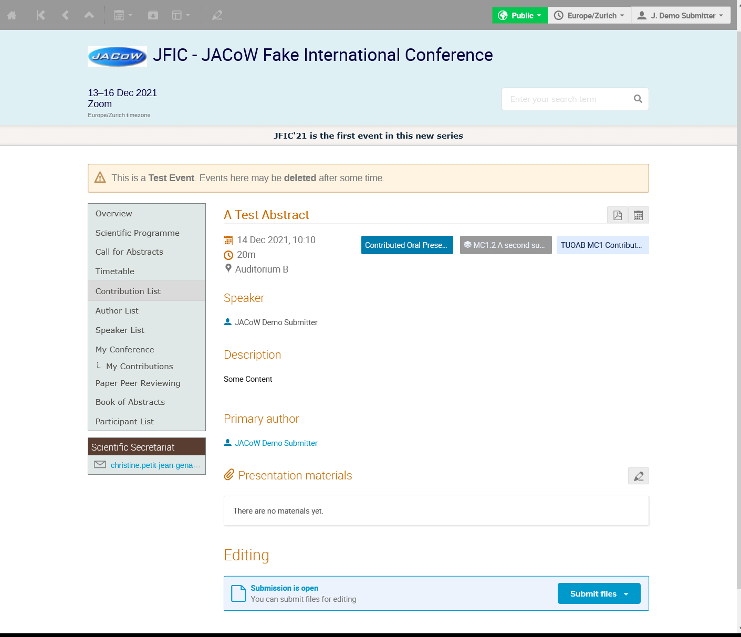Click the Contributed Oral Presentation tag
This screenshot has height=637, width=741.
[x=406, y=245]
